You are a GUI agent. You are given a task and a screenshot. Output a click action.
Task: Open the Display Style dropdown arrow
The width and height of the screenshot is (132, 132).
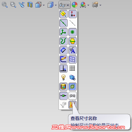pyautogui.click(x=56, y=5)
